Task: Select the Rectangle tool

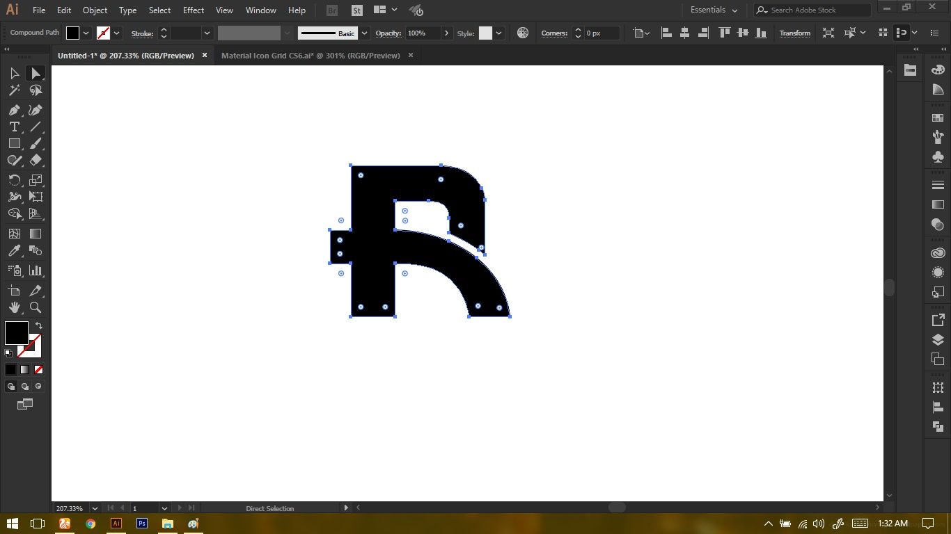Action: click(14, 143)
